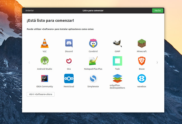Go back with the Anterior button
Screen dimensions: 182x124
(30, 11)
